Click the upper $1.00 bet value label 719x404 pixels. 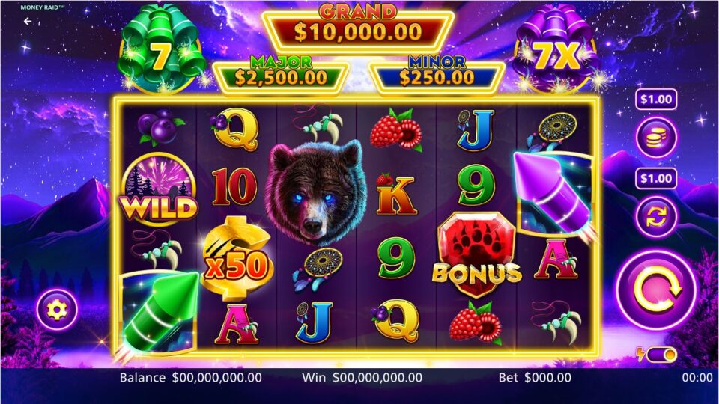[x=656, y=99]
